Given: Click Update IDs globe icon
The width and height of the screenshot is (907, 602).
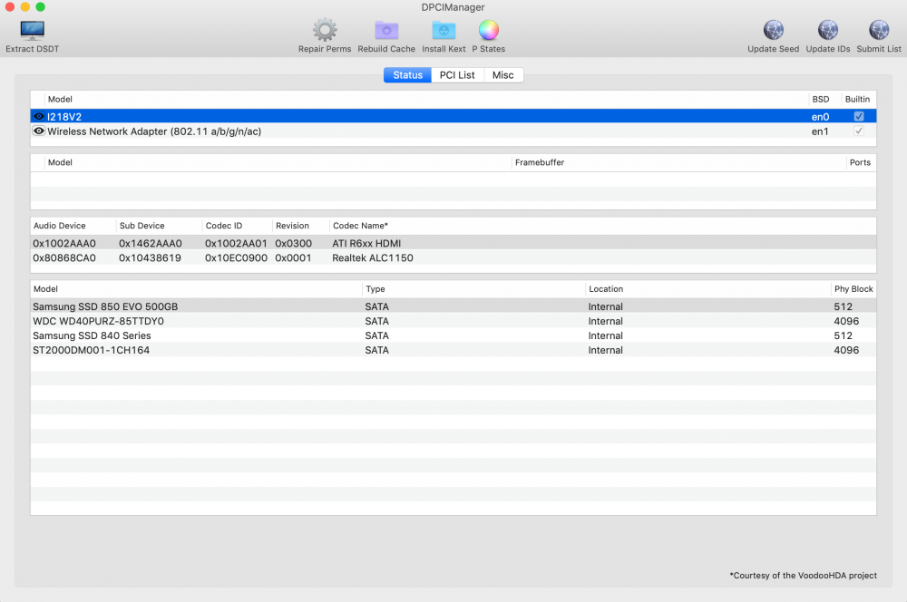Looking at the screenshot, I should (x=828, y=30).
